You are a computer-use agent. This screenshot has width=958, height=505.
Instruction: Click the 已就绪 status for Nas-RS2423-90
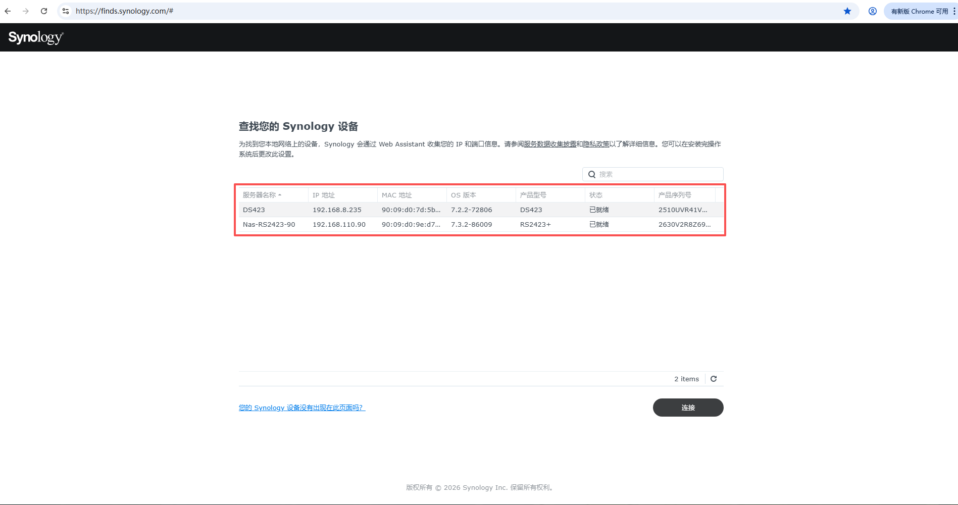tap(599, 224)
